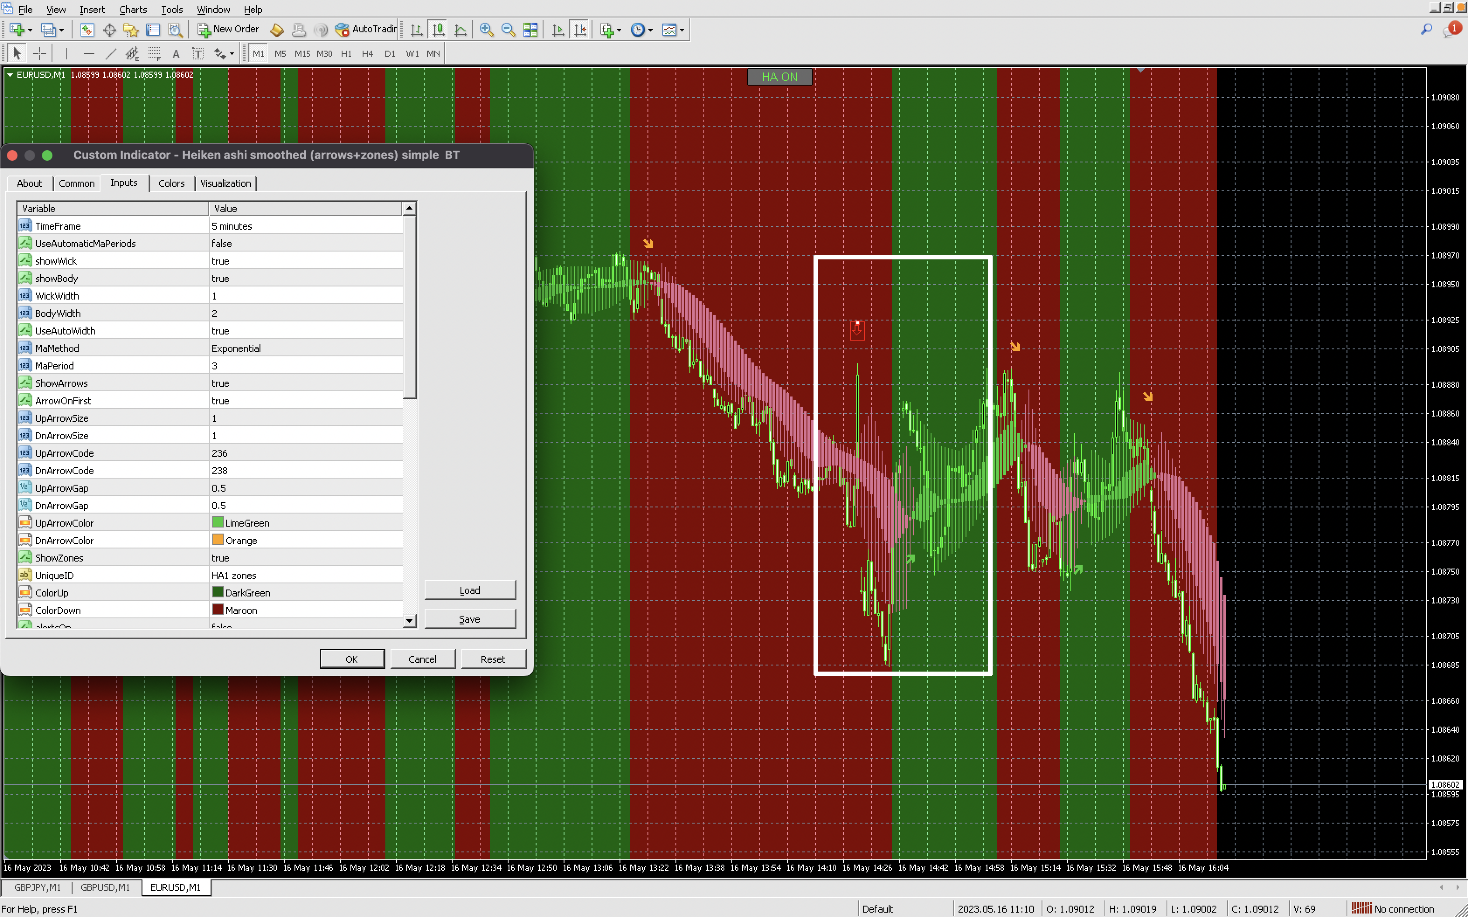Select the Draw Trendline tool
Image resolution: width=1468 pixels, height=917 pixels.
(x=111, y=53)
